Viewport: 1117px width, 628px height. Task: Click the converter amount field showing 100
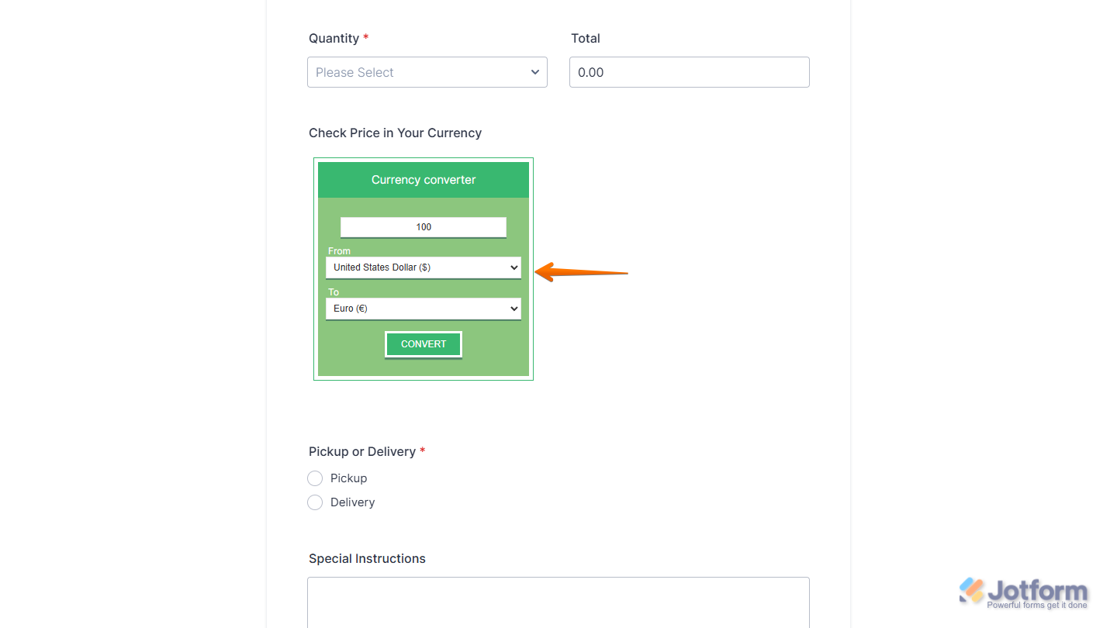point(423,226)
